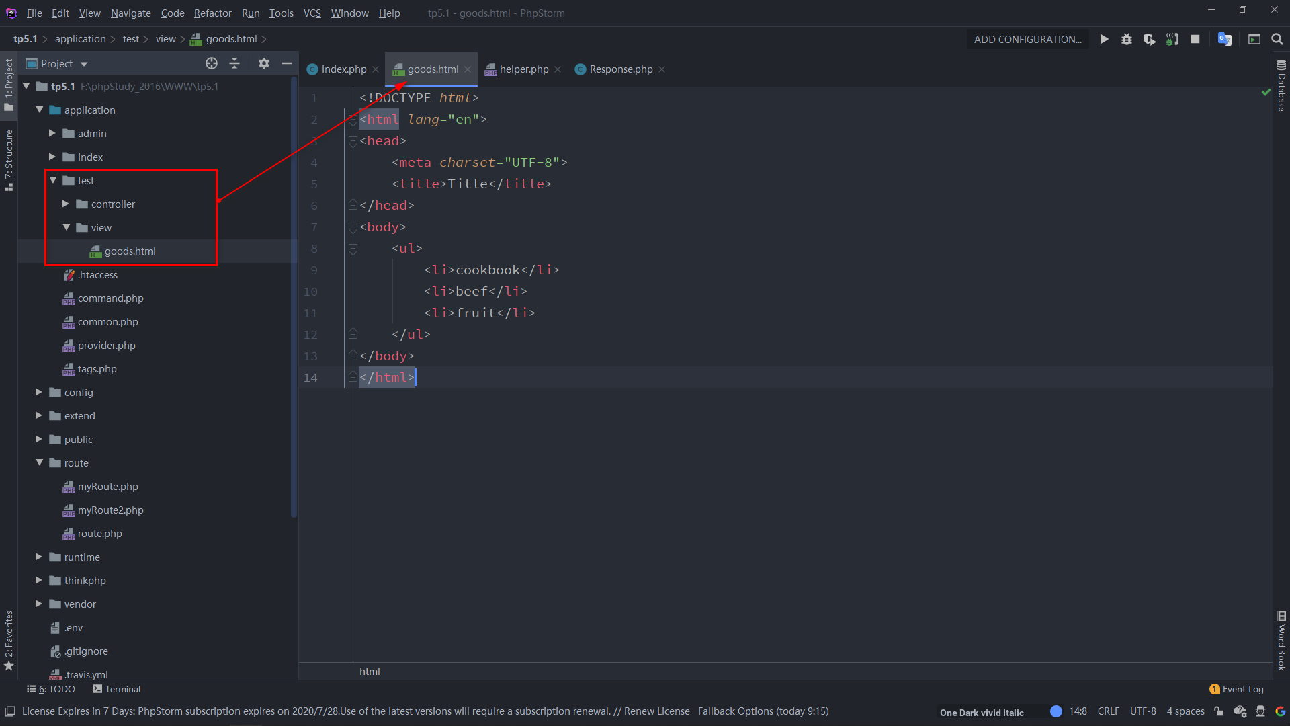Click Collapse All icon in Project panel
This screenshot has width=1290, height=726.
[234, 63]
